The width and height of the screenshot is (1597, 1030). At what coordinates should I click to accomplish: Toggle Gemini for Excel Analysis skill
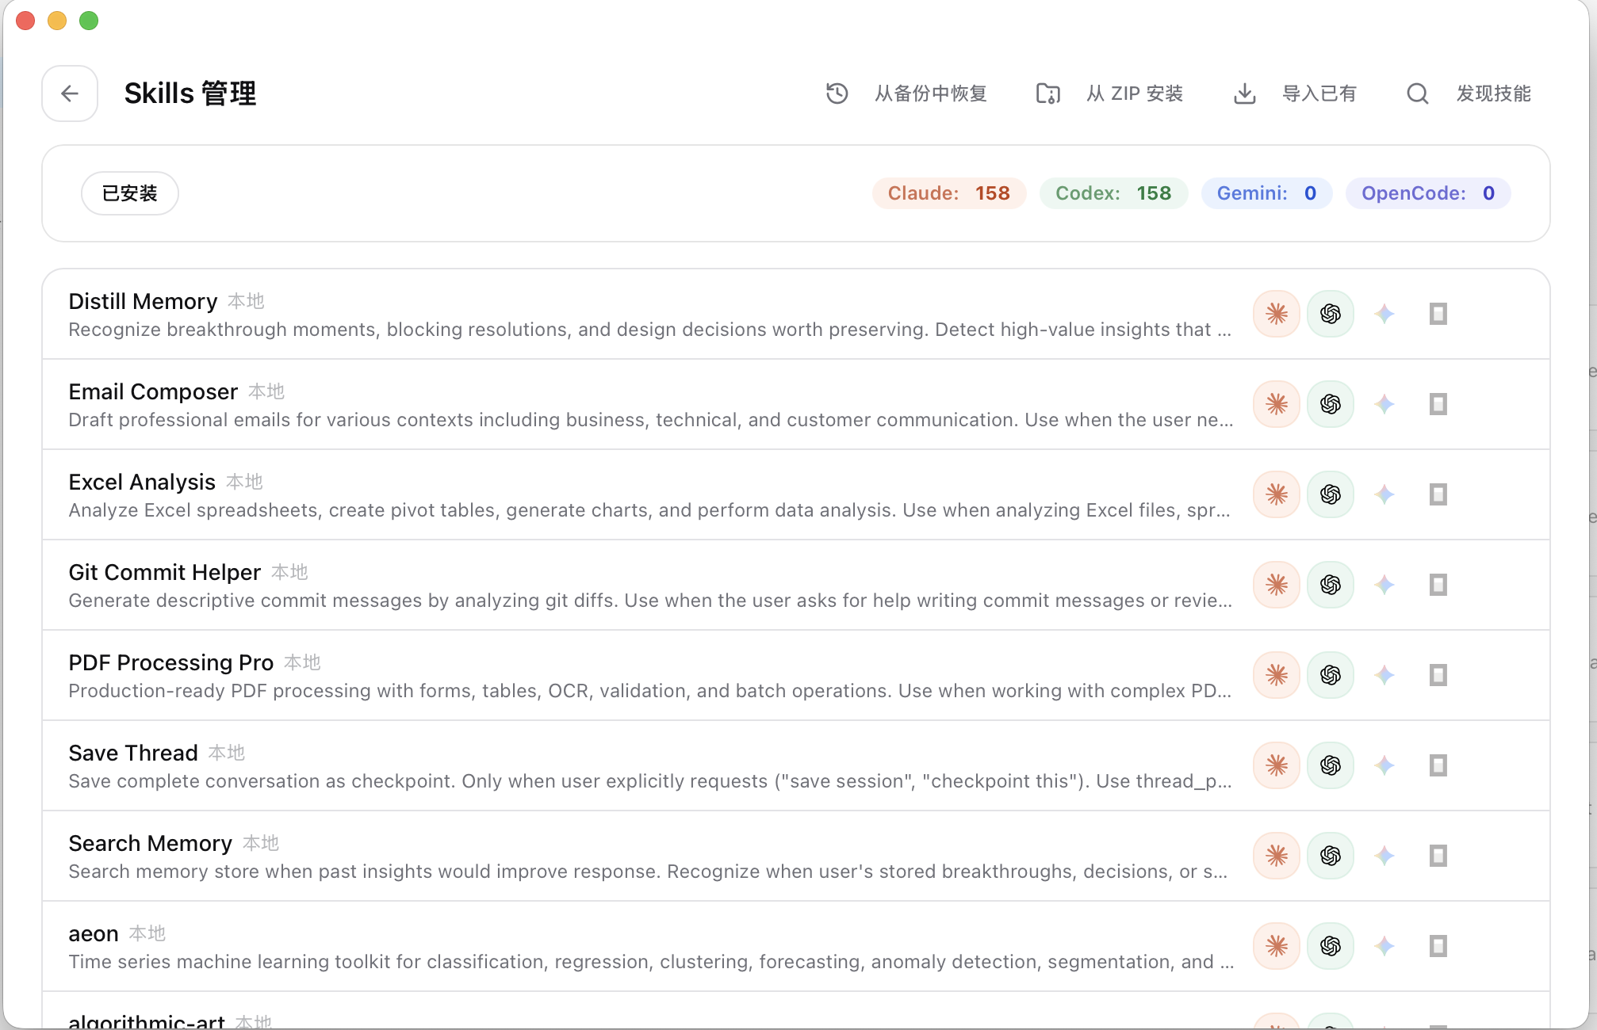pos(1384,494)
